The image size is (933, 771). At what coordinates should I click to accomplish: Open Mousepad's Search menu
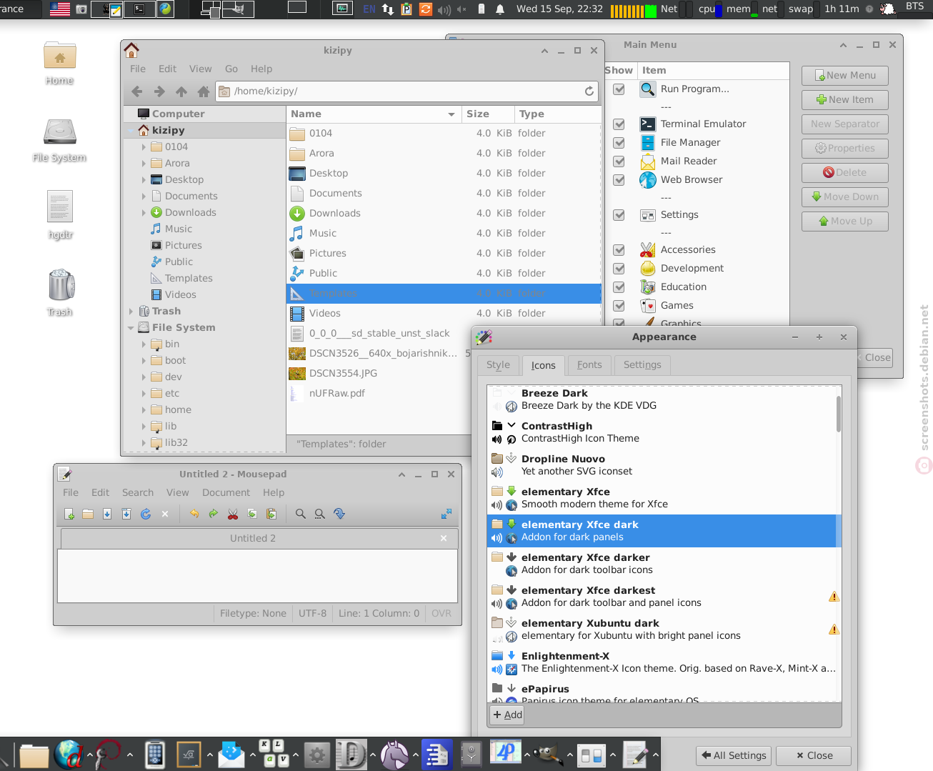point(138,493)
